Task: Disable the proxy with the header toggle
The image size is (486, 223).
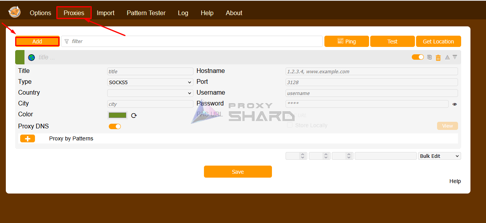Action: point(418,57)
